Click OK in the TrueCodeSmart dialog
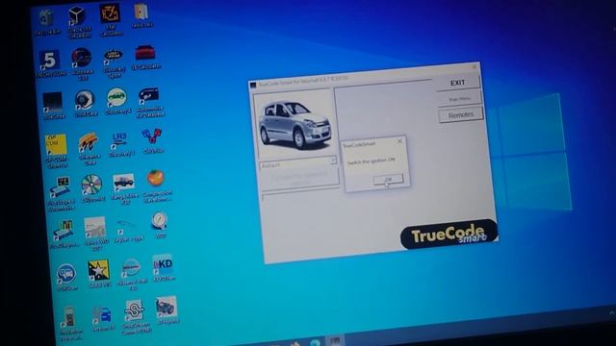Screen dimensions: 616x346 [x=388, y=180]
